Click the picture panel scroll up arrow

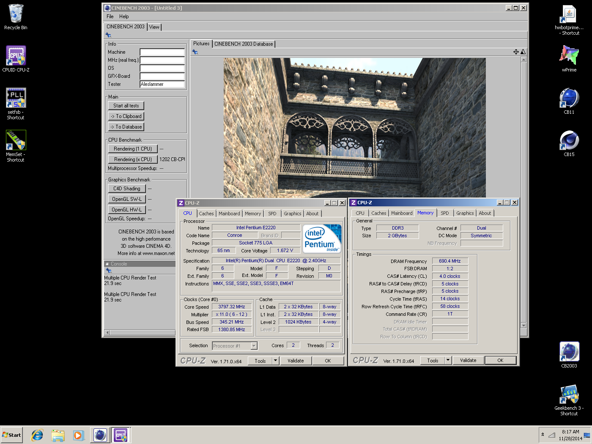coord(523,60)
